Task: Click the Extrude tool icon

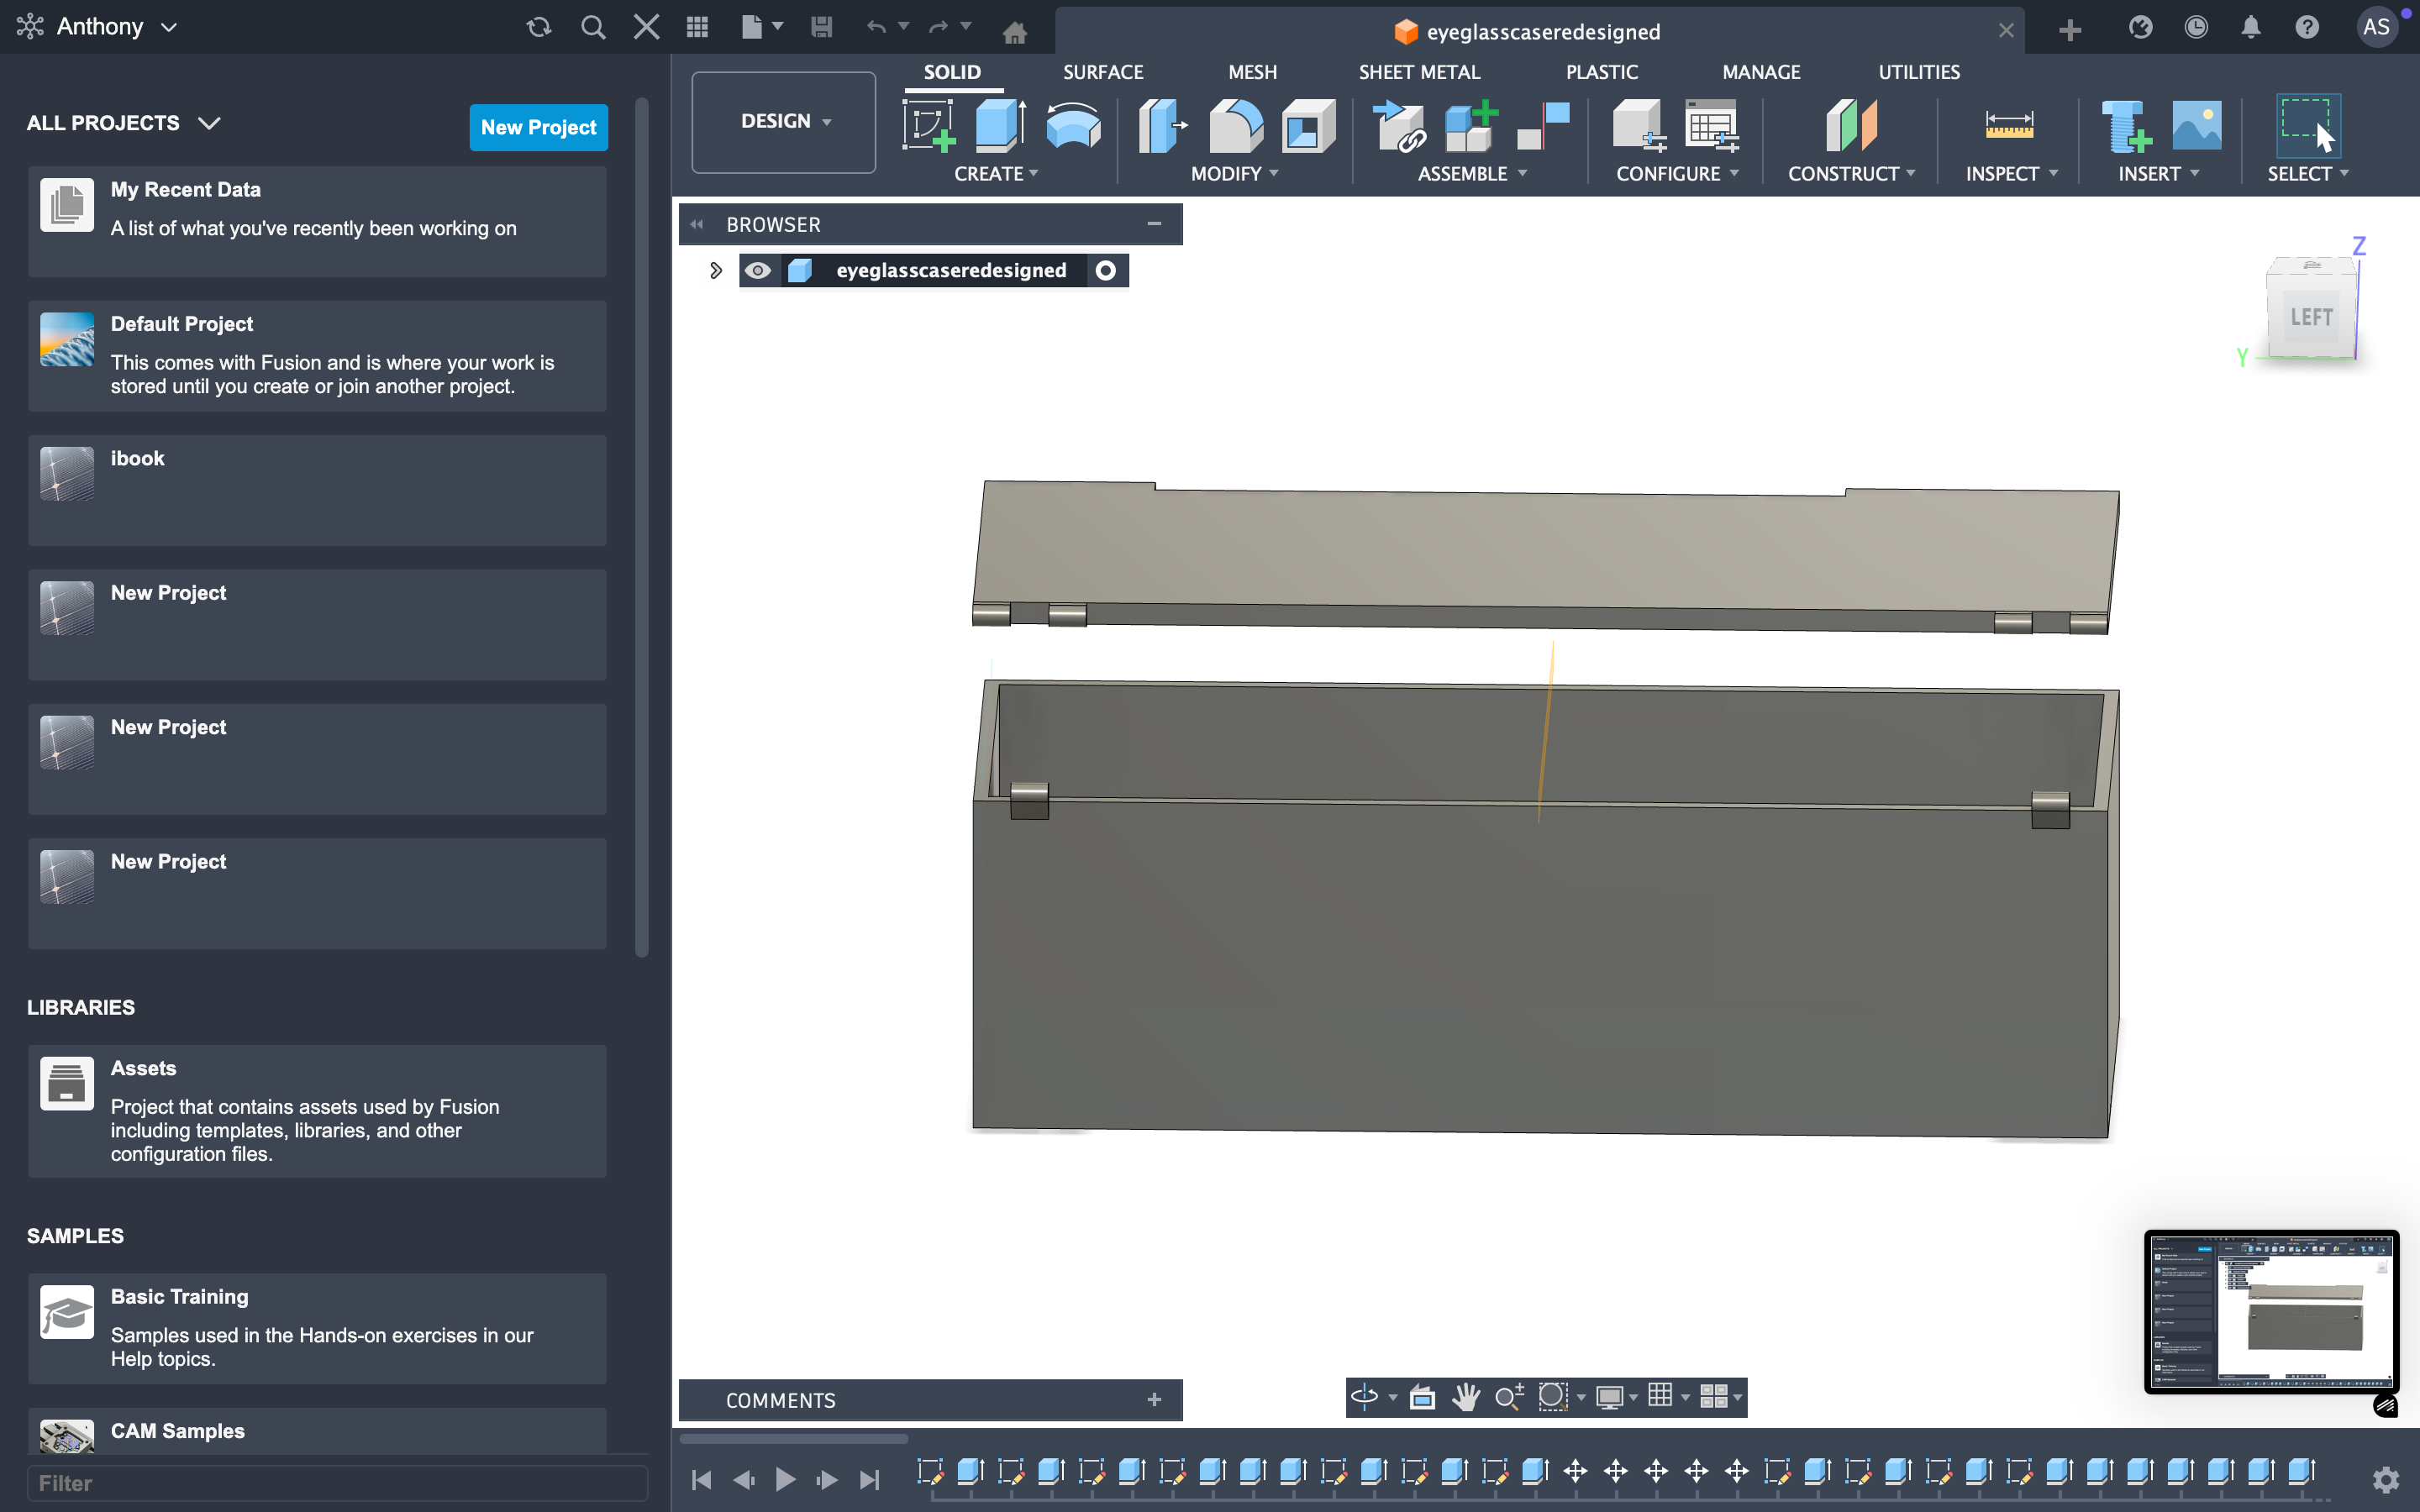Action: coord(999,126)
